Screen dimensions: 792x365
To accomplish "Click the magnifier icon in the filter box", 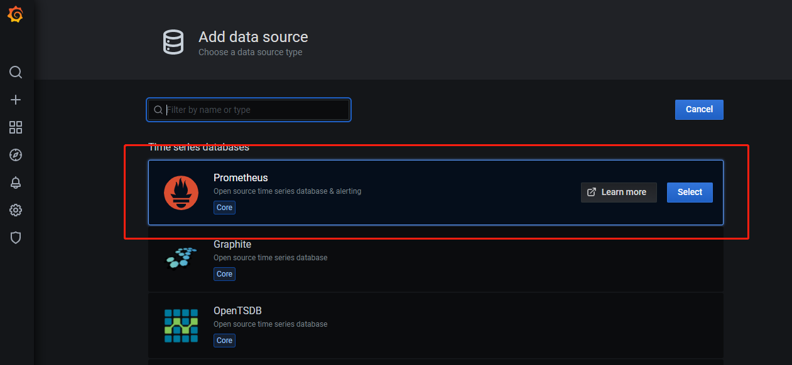I will click(158, 110).
